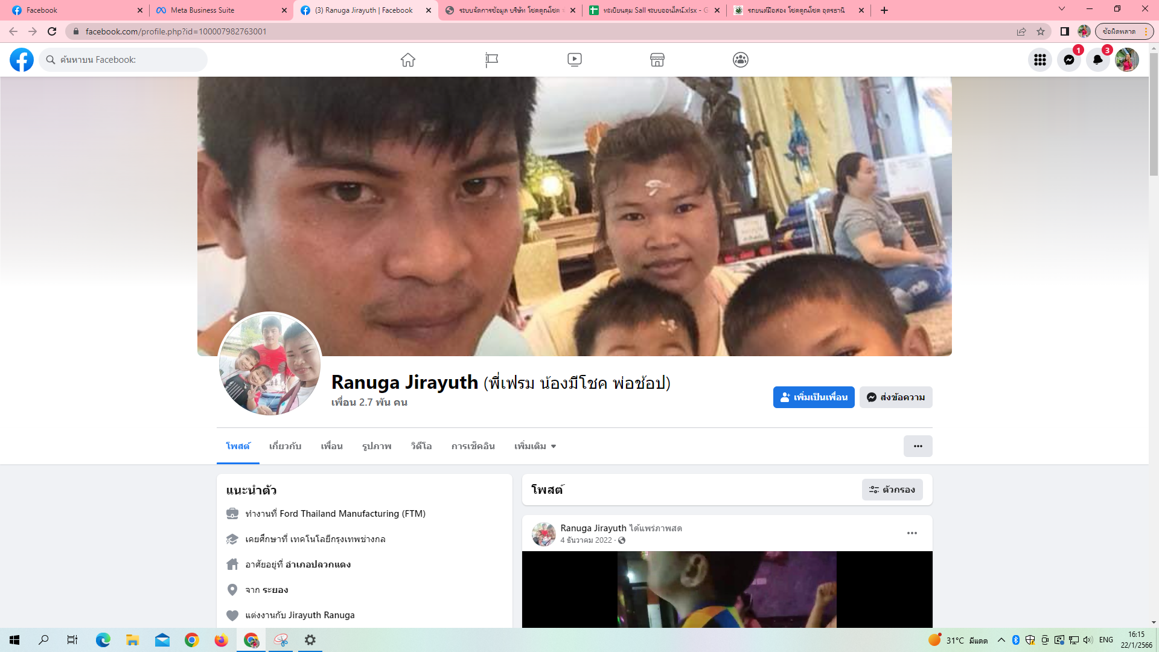The image size is (1159, 652).
Task: Switch to the เพื่อน tab
Action: click(331, 446)
